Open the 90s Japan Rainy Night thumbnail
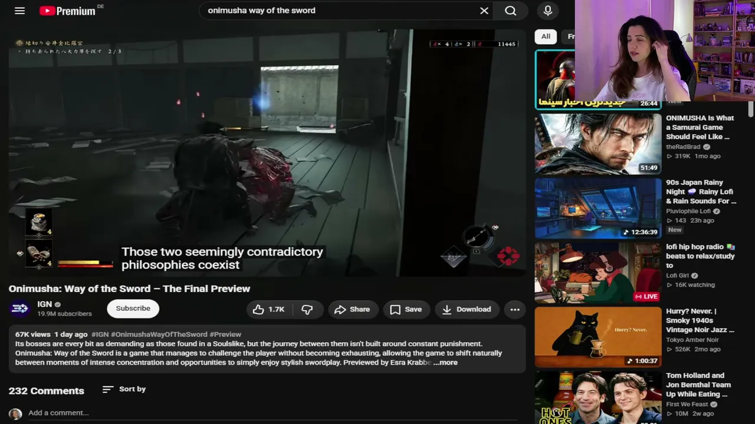The image size is (755, 424). coord(598,208)
